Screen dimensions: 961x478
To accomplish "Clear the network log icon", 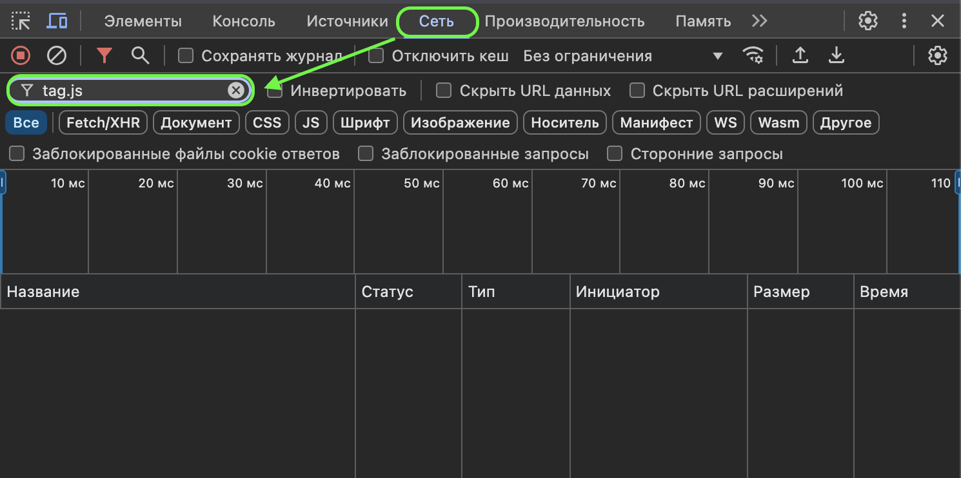I will pyautogui.click(x=57, y=56).
